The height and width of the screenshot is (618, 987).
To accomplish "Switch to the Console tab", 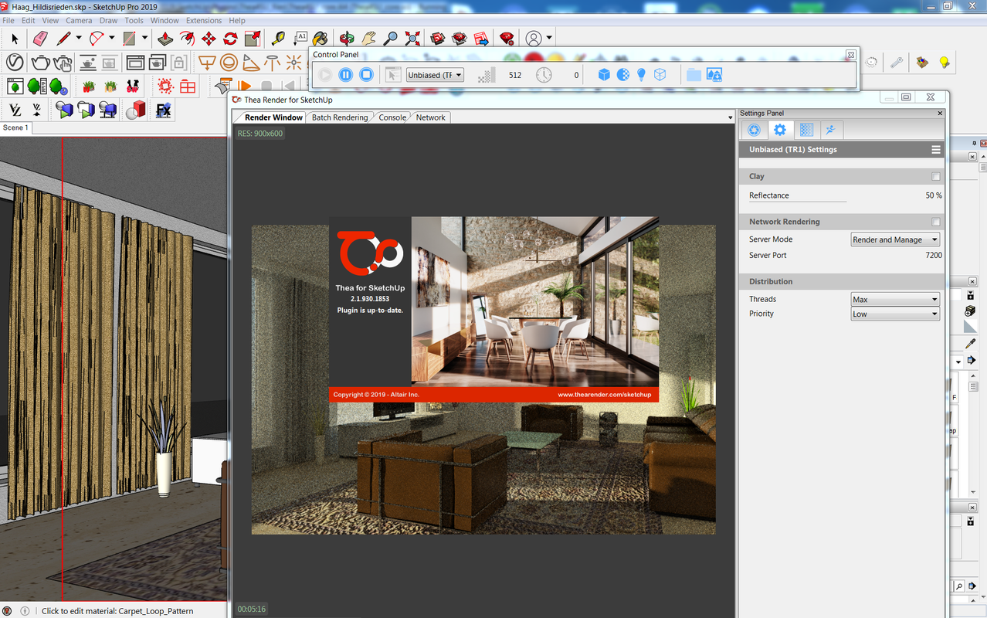I will (392, 117).
